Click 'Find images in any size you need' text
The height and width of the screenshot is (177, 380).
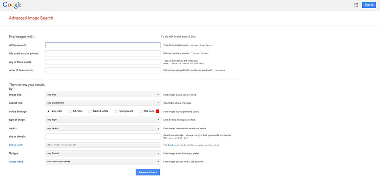[x=180, y=95]
